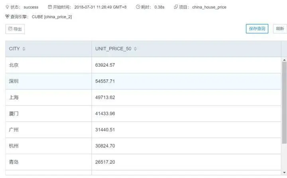
Task: Select the 深圳 city cell
Action: 49,81
